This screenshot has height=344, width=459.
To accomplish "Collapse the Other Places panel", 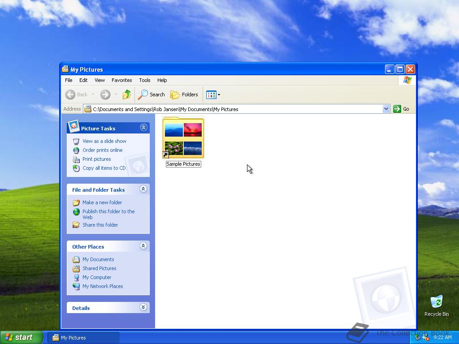I will (143, 246).
